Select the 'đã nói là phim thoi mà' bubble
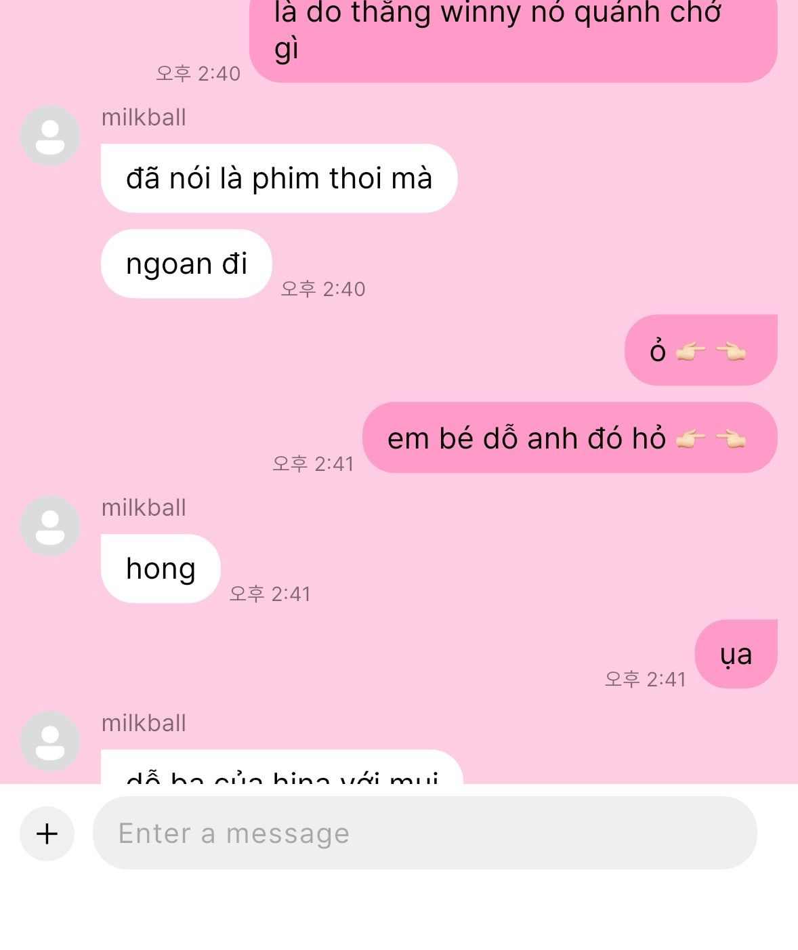The image size is (798, 950). point(279,178)
